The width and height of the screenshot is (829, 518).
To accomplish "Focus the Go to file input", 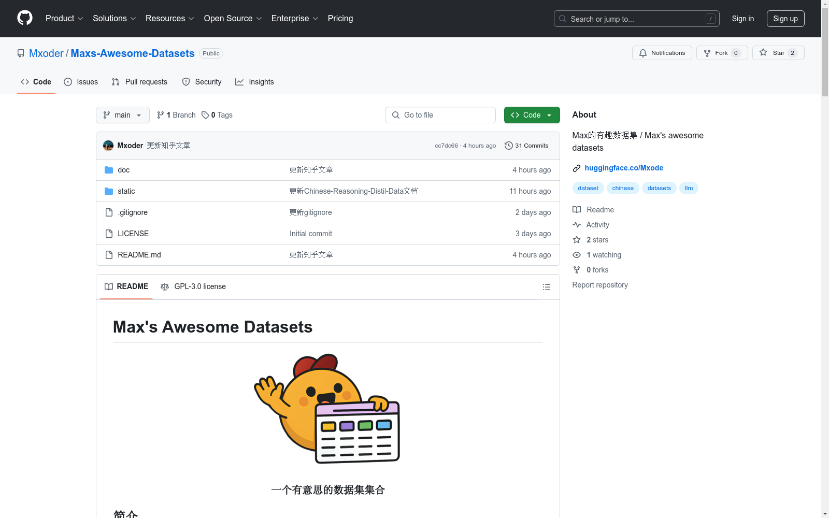I will click(440, 115).
